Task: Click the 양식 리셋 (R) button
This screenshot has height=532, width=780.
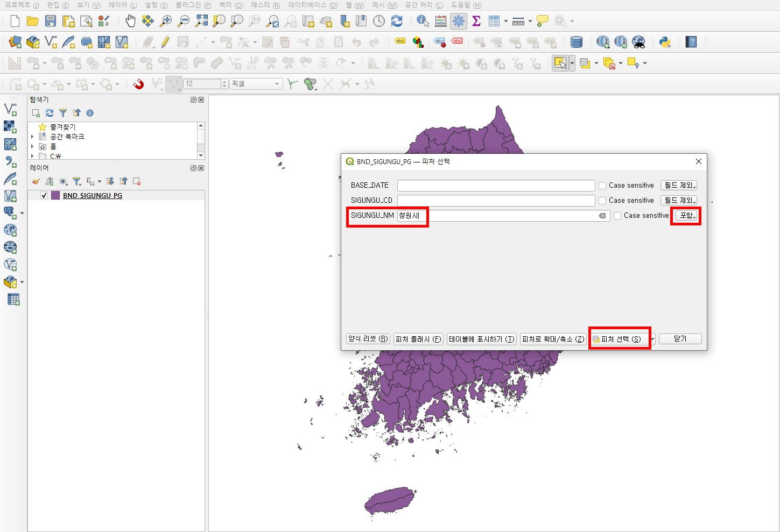Action: 368,339
